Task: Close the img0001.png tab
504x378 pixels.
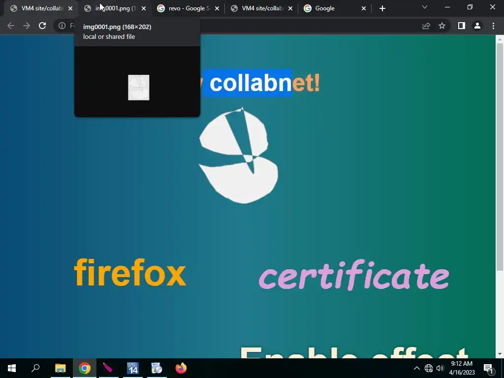Action: click(x=144, y=8)
